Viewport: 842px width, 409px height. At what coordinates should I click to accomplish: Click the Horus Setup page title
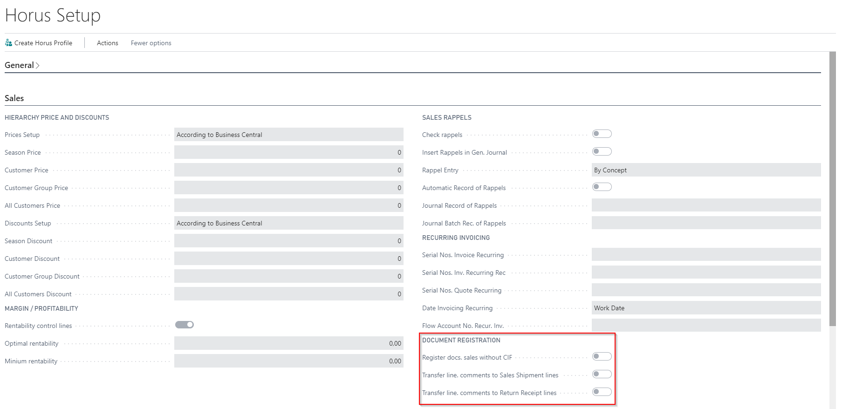point(53,15)
